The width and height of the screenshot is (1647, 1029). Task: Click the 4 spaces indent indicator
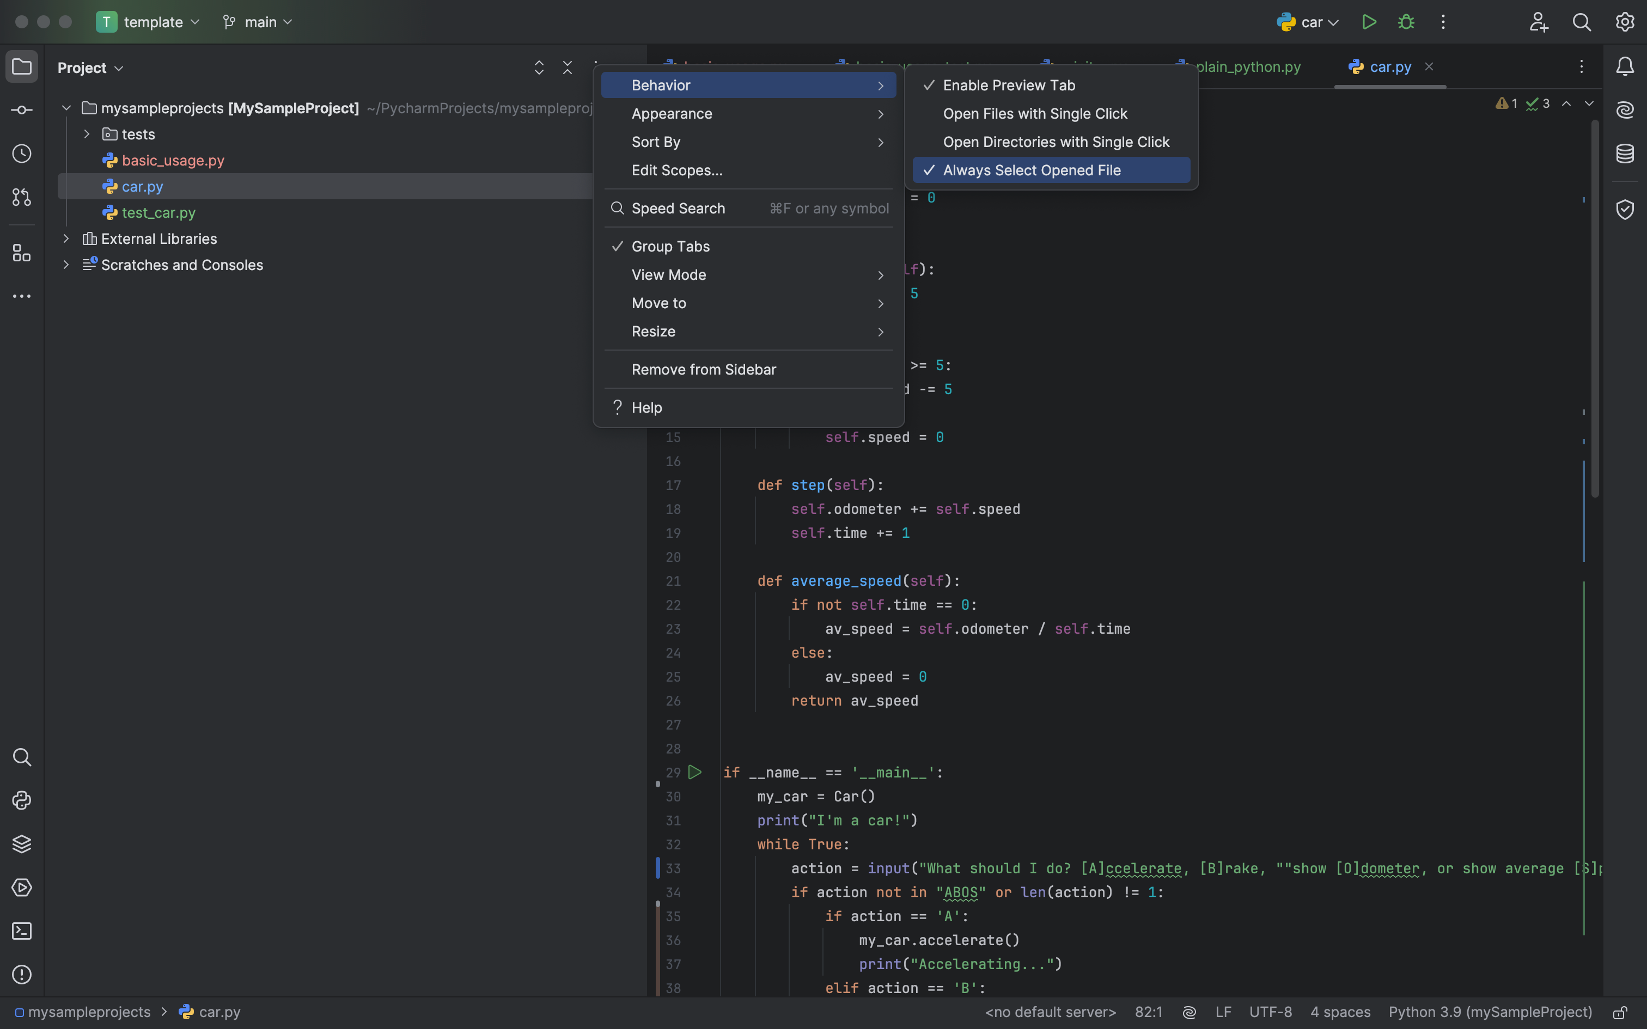(1339, 1012)
